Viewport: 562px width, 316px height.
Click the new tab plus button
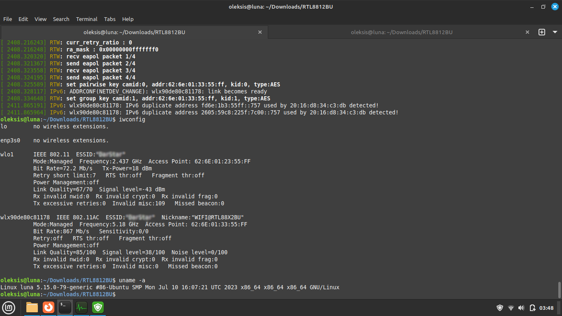(542, 32)
